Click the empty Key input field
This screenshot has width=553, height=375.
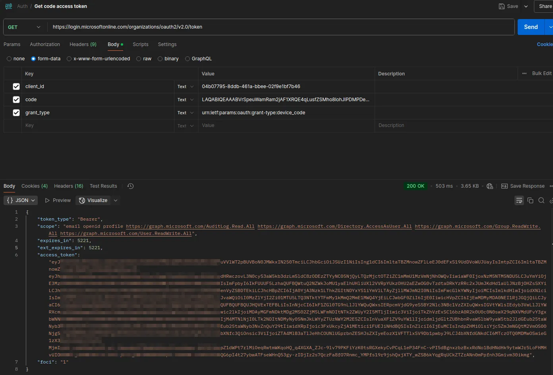pyautogui.click(x=98, y=126)
